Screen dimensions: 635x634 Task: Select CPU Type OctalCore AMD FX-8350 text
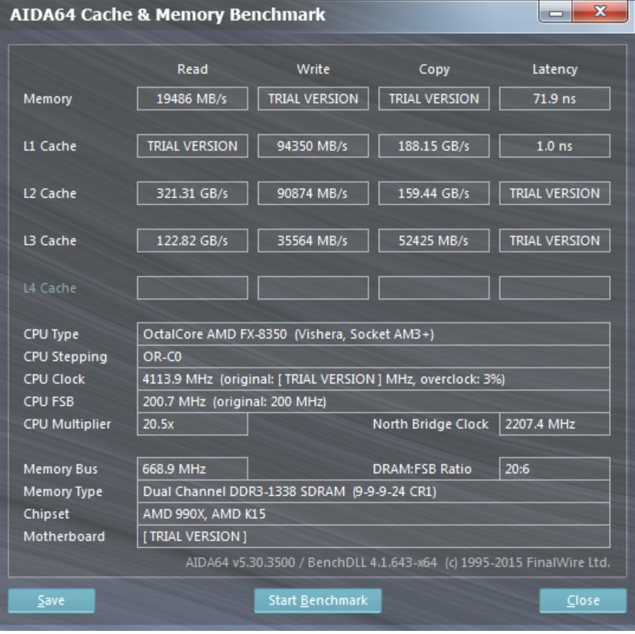point(373,334)
